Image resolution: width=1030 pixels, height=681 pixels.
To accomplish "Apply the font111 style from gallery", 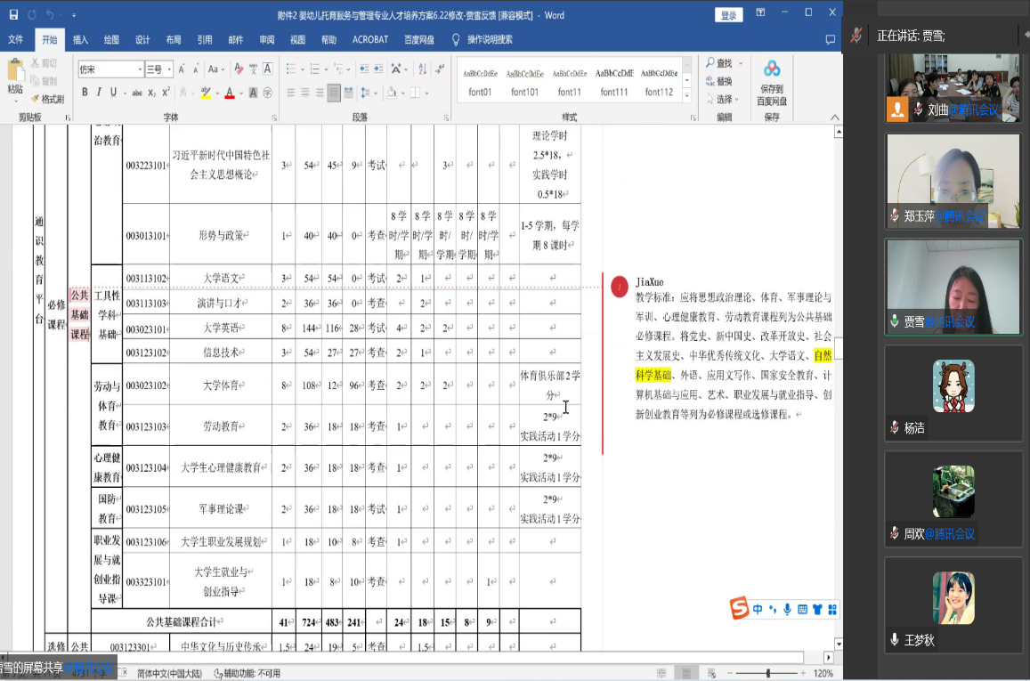I will 613,82.
